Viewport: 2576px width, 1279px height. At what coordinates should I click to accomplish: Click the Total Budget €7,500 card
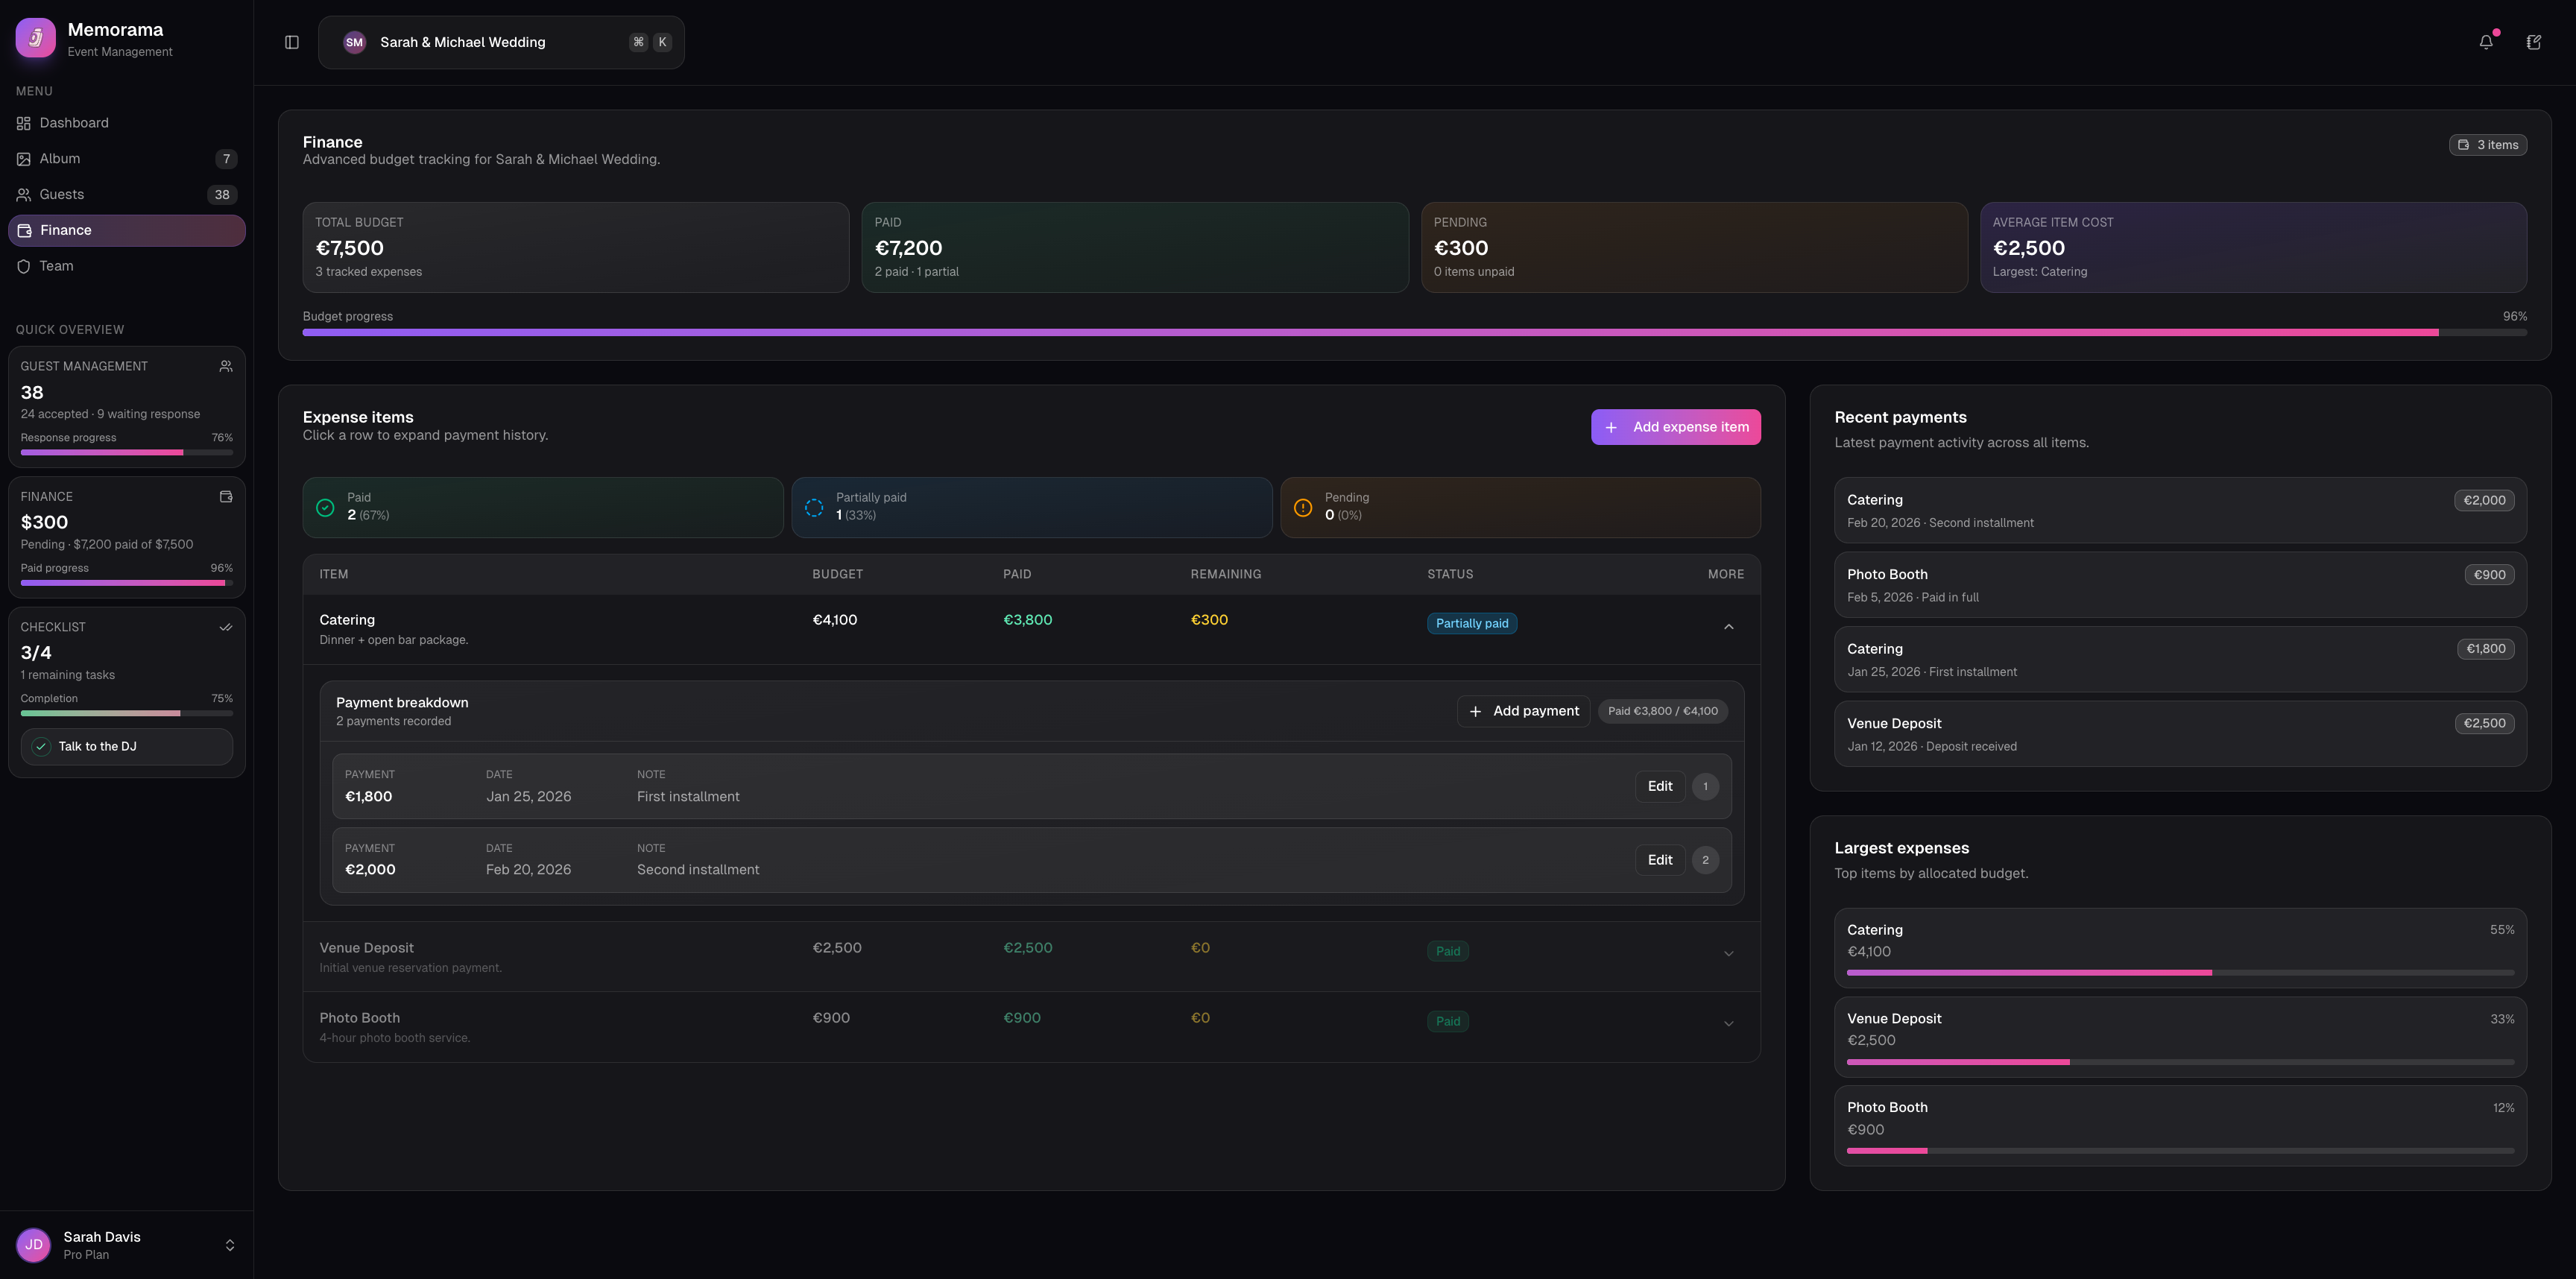[x=576, y=247]
